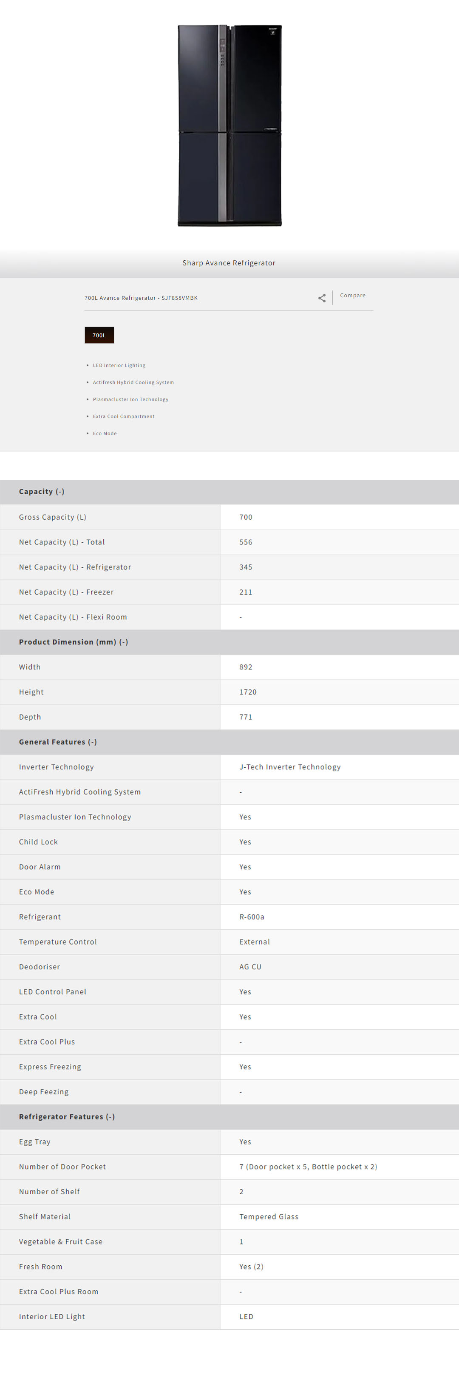Click the J-Tech Inverter Technology value
Screen dimensions: 459x1378
point(289,766)
